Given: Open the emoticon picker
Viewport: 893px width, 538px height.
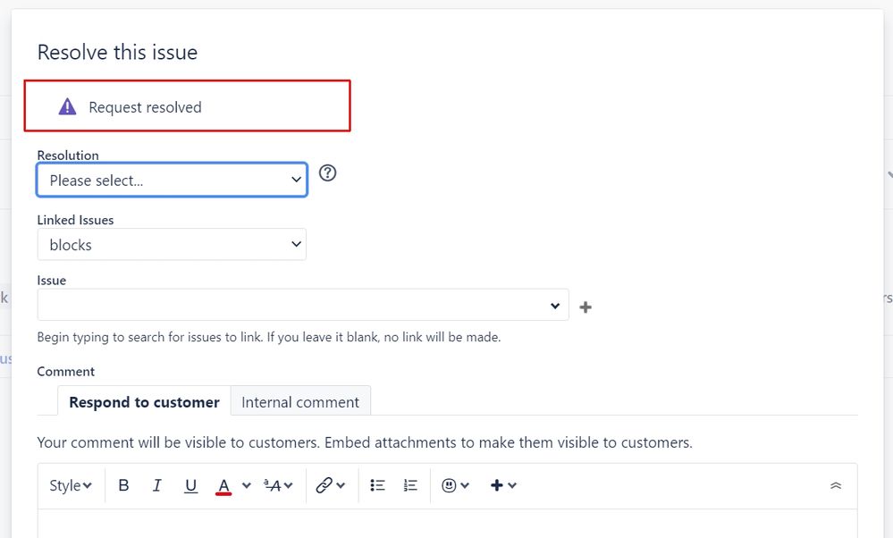Looking at the screenshot, I should 455,485.
